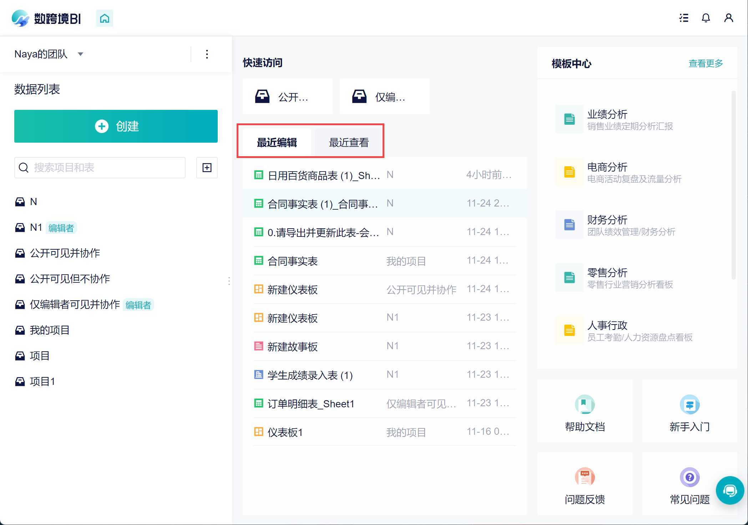Viewport: 748px width, 525px height.
Task: Open 常见问题 FAQ icon
Action: pyautogui.click(x=689, y=477)
